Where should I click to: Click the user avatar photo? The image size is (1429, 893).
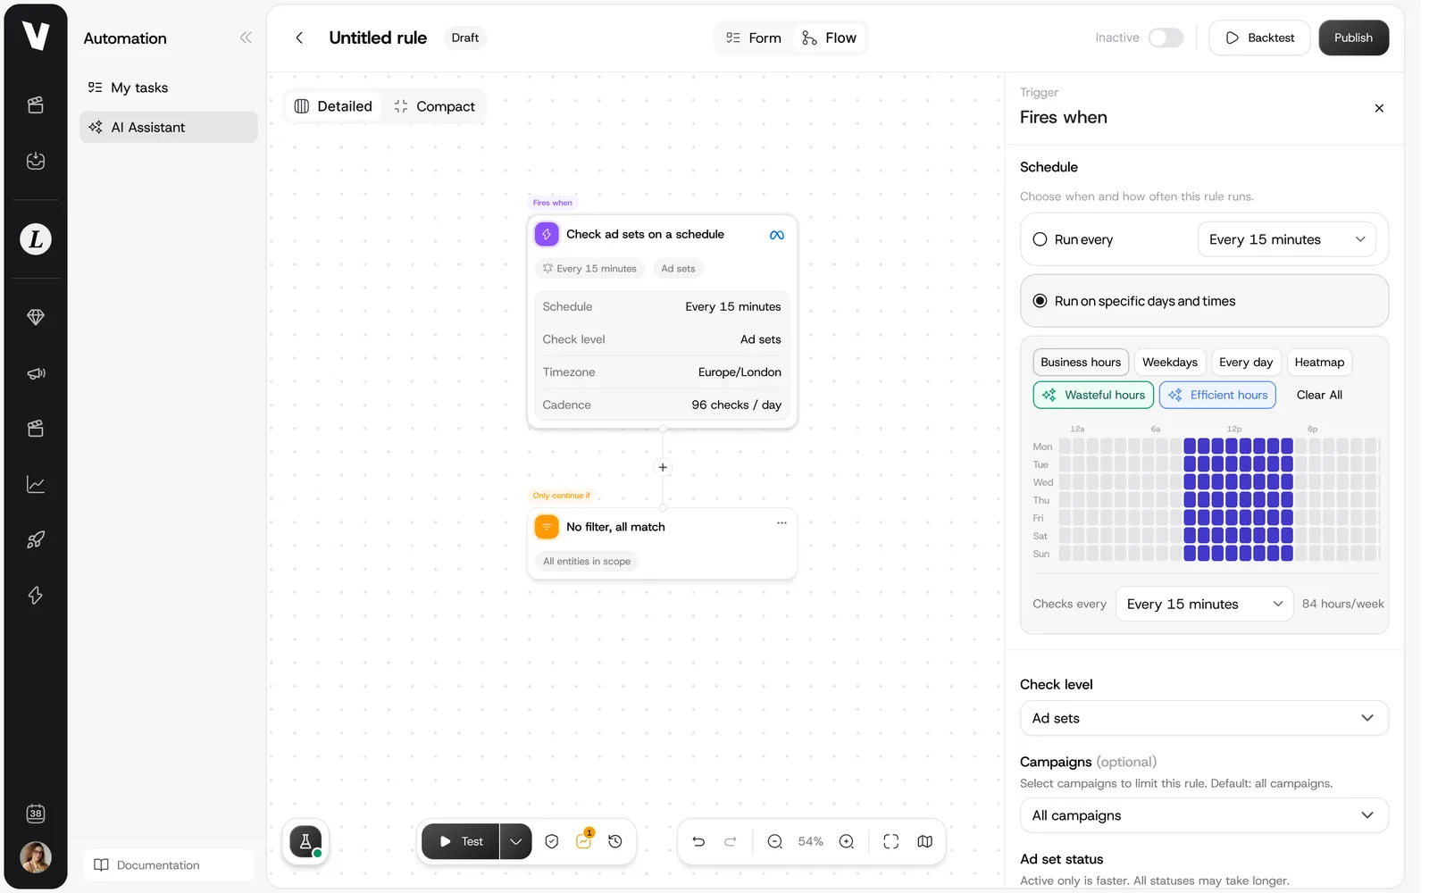tap(36, 857)
